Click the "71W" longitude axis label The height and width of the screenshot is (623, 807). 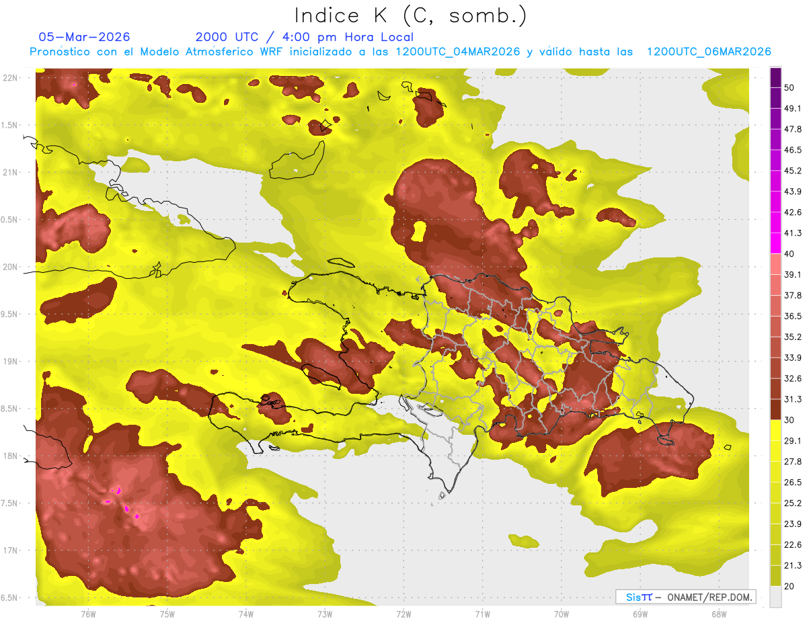(x=482, y=614)
